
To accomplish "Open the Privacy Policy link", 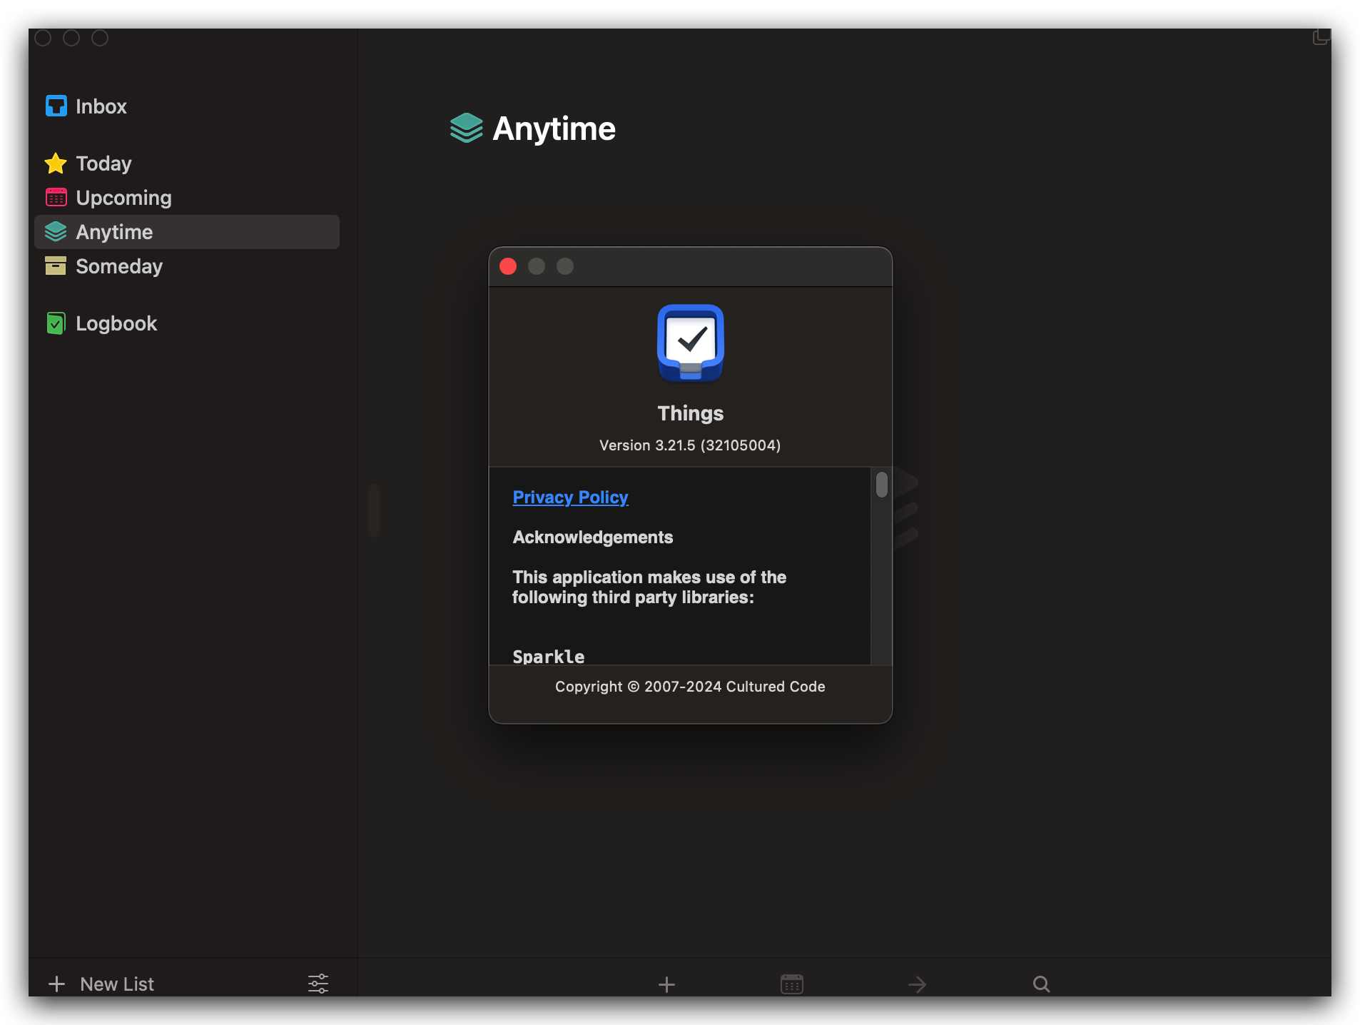I will (570, 498).
